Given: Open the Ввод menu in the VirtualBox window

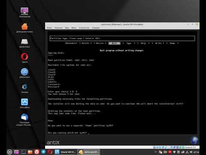Looking at the screenshot, I should coord(74,28).
